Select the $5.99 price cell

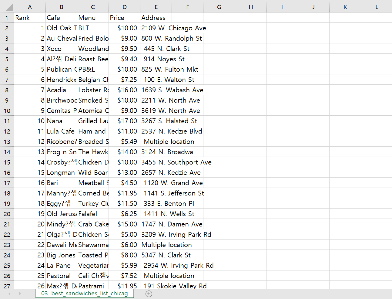124,265
